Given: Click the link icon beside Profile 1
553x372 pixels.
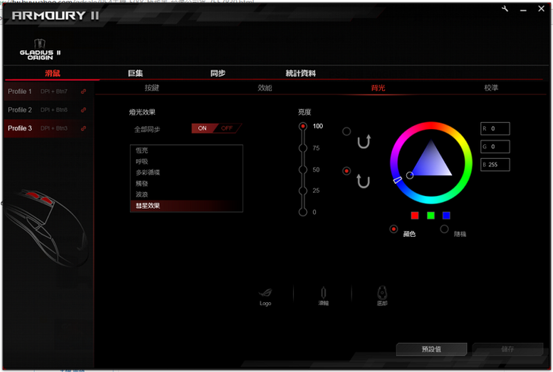Looking at the screenshot, I should click(84, 91).
